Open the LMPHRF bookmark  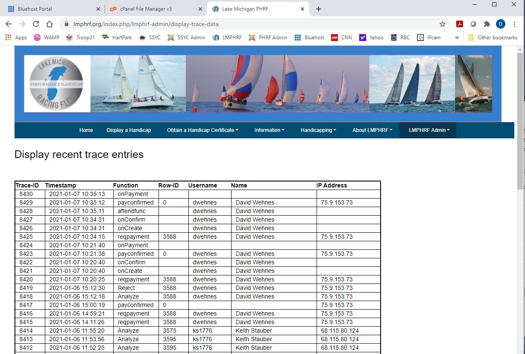click(227, 38)
